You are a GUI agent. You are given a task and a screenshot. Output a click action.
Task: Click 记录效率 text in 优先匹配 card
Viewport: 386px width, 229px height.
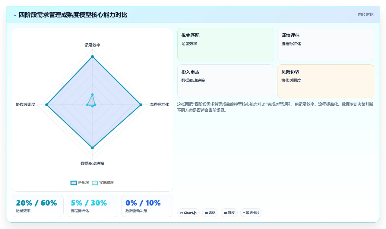(189, 44)
